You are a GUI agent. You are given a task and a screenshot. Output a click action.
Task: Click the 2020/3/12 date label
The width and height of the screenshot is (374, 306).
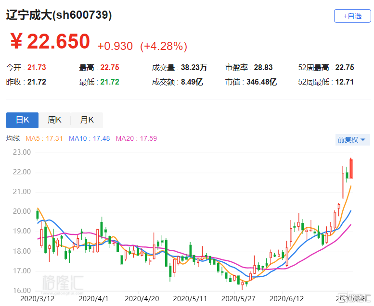[37, 299]
